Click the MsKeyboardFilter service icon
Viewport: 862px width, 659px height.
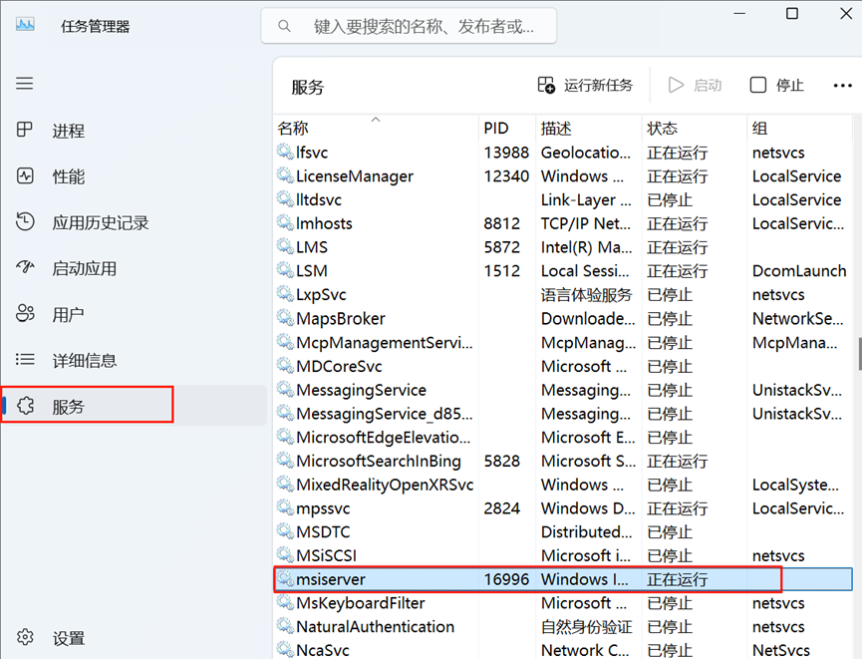[x=285, y=602]
